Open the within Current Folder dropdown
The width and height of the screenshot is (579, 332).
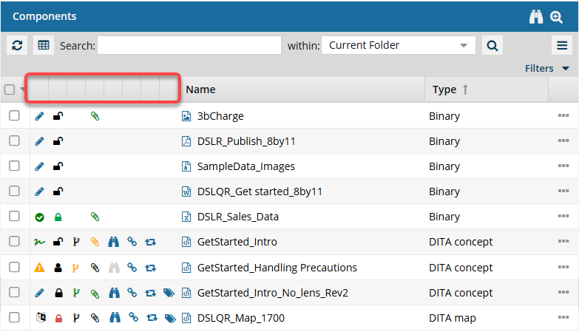pos(398,45)
